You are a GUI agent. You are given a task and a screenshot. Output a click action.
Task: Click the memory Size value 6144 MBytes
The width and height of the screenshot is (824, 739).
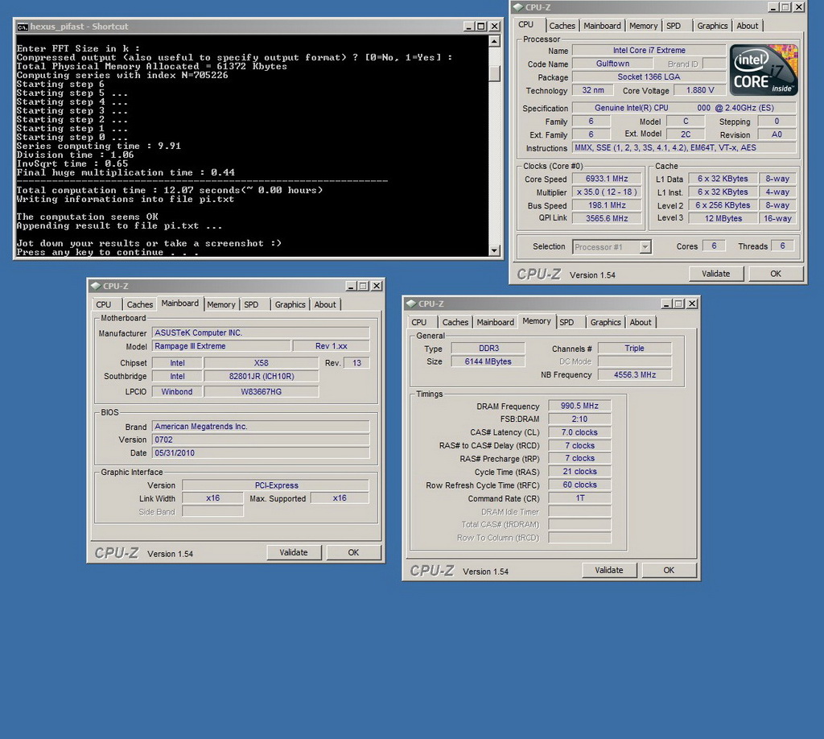click(x=488, y=361)
